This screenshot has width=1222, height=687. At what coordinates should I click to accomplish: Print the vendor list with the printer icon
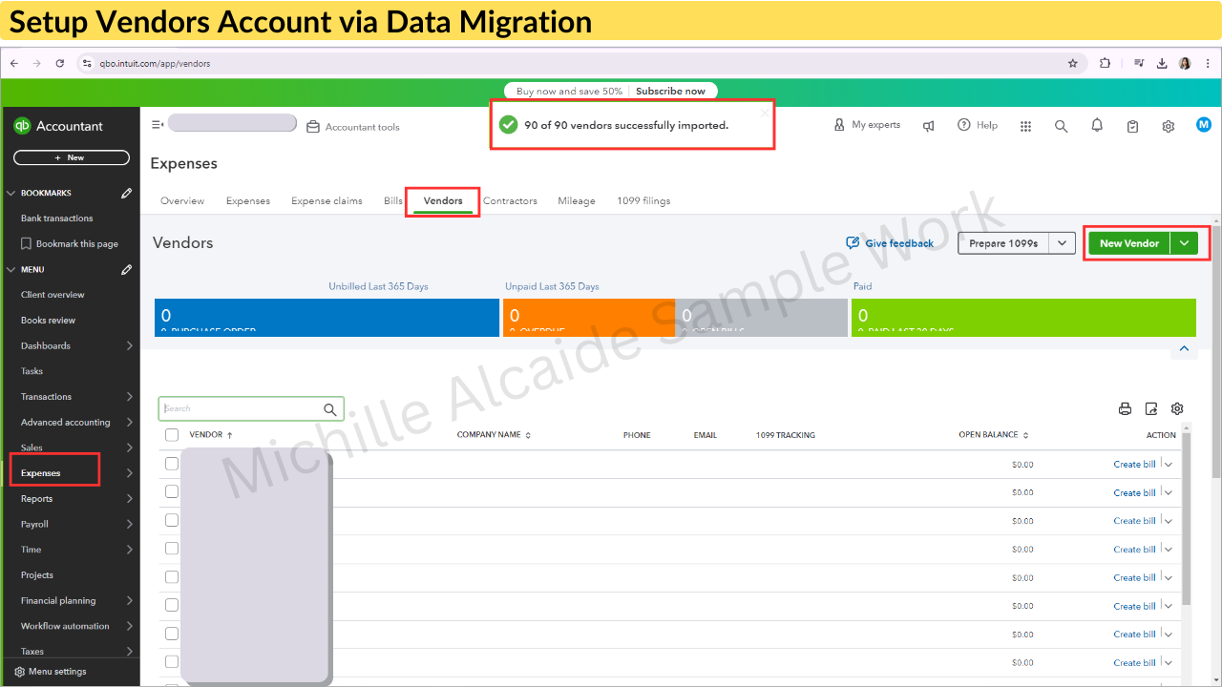[1125, 408]
